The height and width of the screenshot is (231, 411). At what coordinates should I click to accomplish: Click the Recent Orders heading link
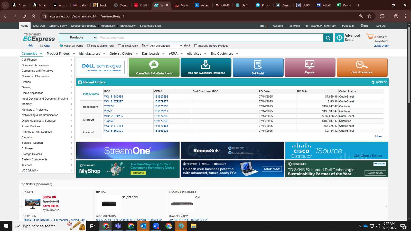click(x=94, y=82)
